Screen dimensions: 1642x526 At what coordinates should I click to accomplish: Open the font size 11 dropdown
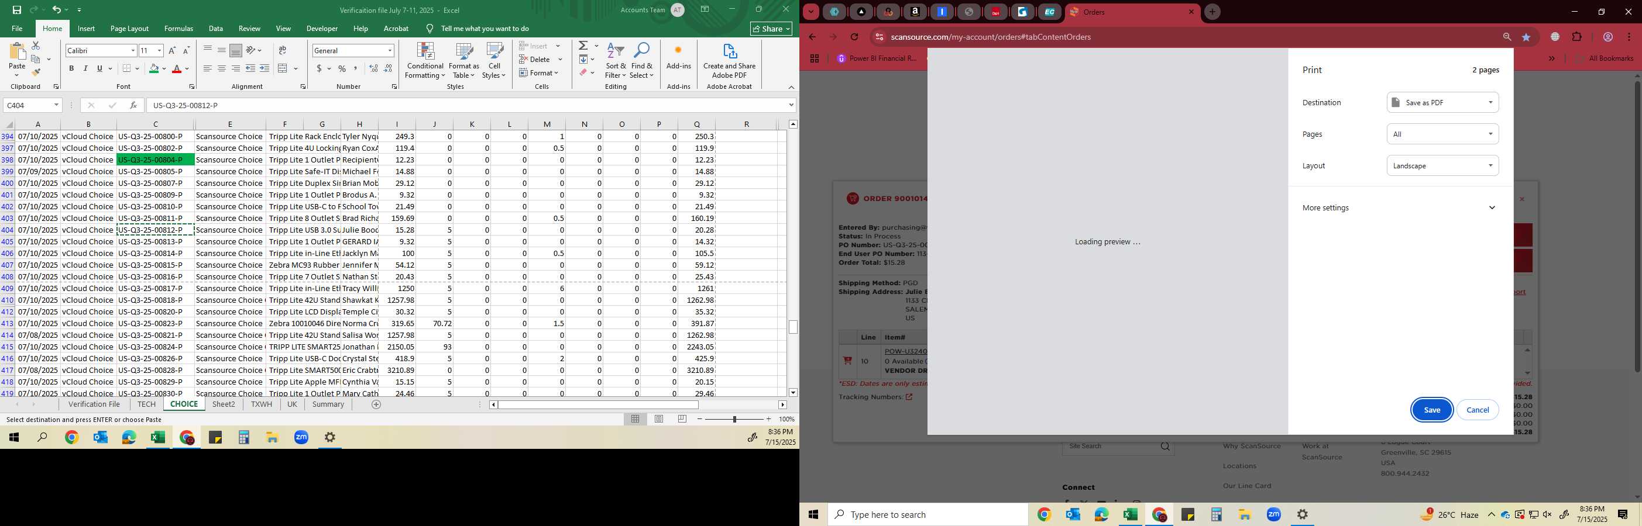click(x=159, y=50)
